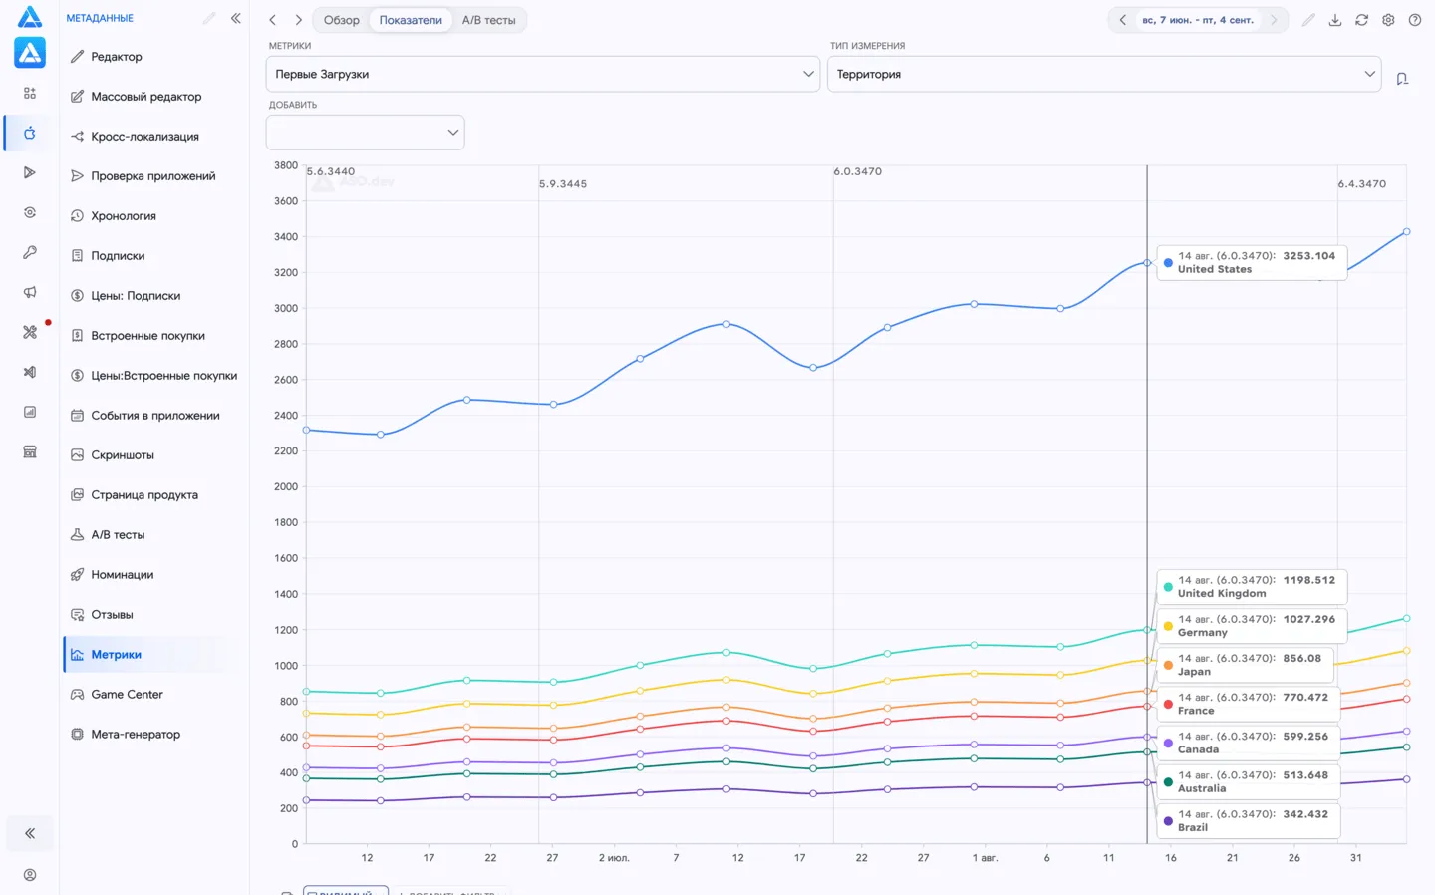The width and height of the screenshot is (1435, 895).
Task: Go to previous date range with left arrow
Action: [x=1123, y=20]
